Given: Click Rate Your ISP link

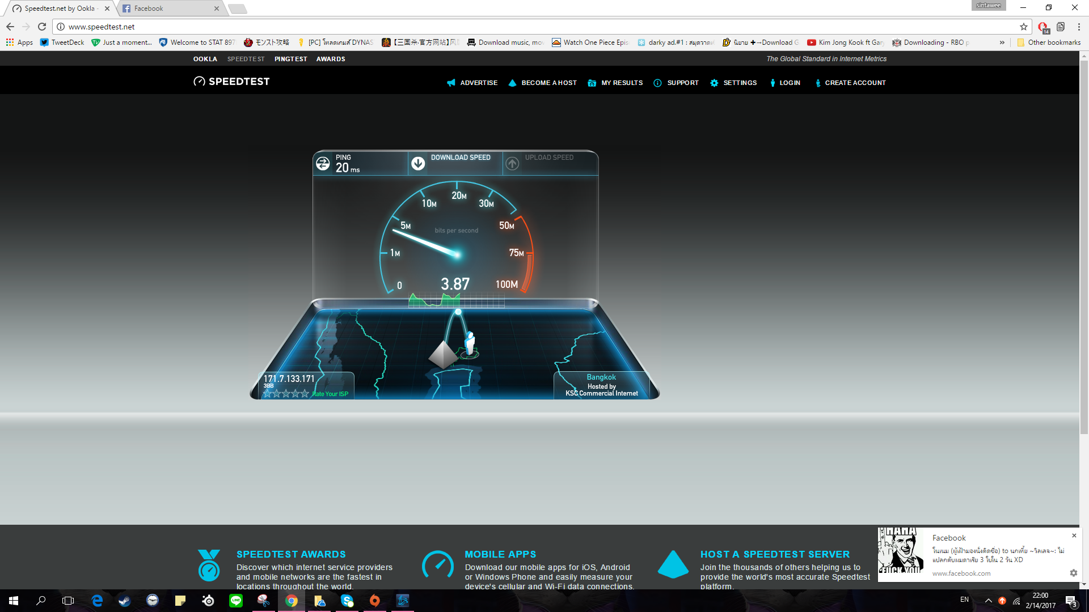Looking at the screenshot, I should coord(330,394).
